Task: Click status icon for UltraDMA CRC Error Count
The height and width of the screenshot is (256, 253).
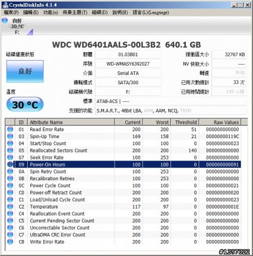Action: 10,235
